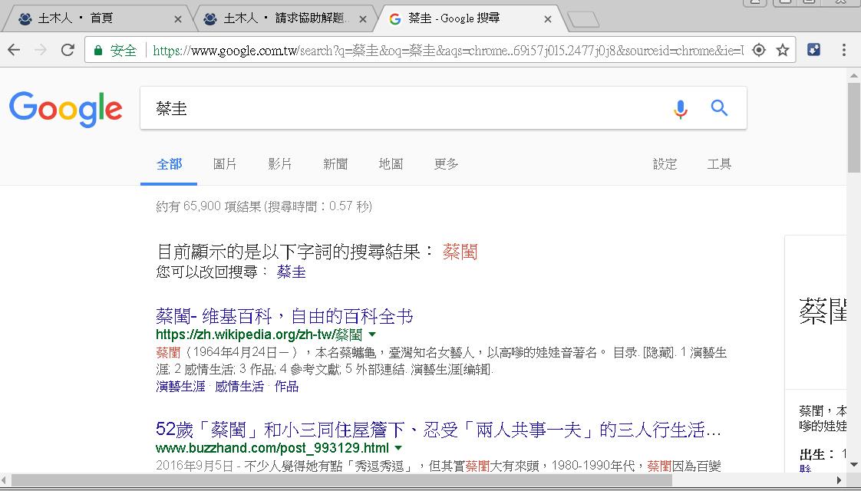Viewport: 861px width, 491px height.
Task: Close the 土木人 首頁 tab
Action: [x=177, y=19]
